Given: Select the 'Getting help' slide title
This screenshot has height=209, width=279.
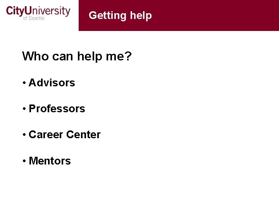Looking at the screenshot, I should coord(120,15).
